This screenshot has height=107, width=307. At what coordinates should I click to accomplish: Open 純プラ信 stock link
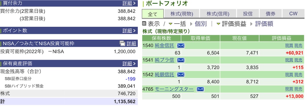click(165, 60)
